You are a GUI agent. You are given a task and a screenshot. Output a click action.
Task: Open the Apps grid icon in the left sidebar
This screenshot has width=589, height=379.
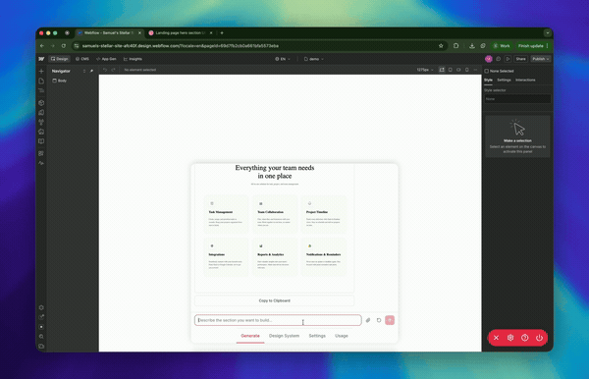click(x=41, y=153)
